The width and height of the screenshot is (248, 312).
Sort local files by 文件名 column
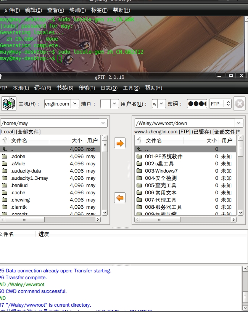[x=29, y=140]
